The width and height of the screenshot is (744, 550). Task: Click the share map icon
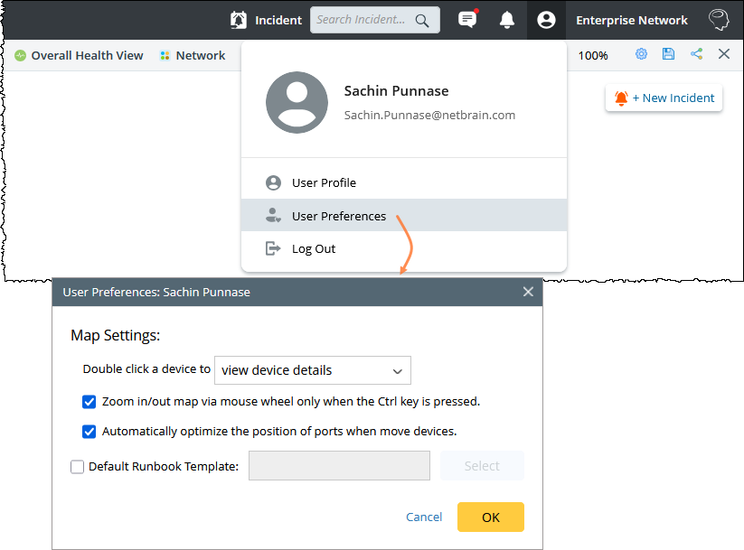coord(696,54)
